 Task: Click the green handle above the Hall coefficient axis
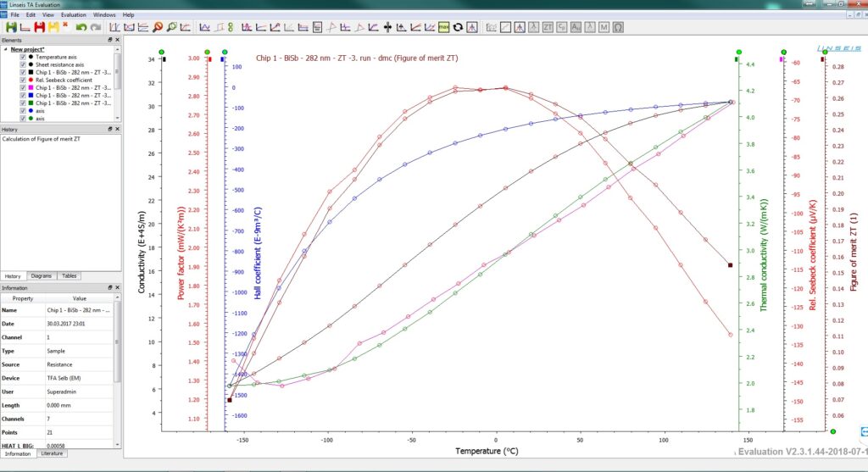click(x=225, y=52)
